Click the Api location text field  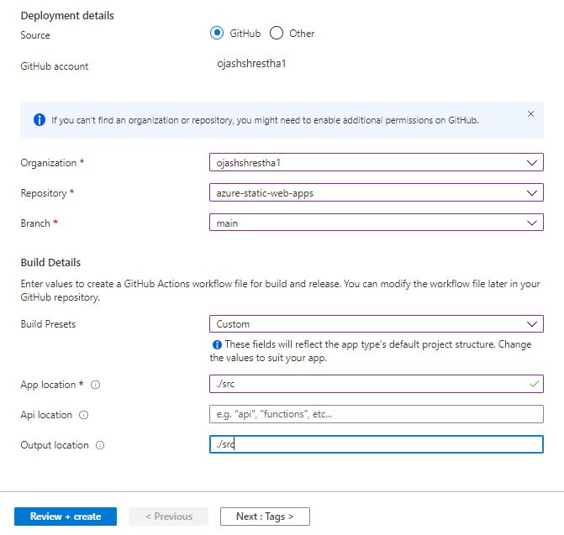pos(377,414)
